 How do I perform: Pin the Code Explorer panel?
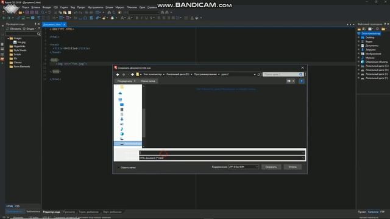(x=35, y=24)
